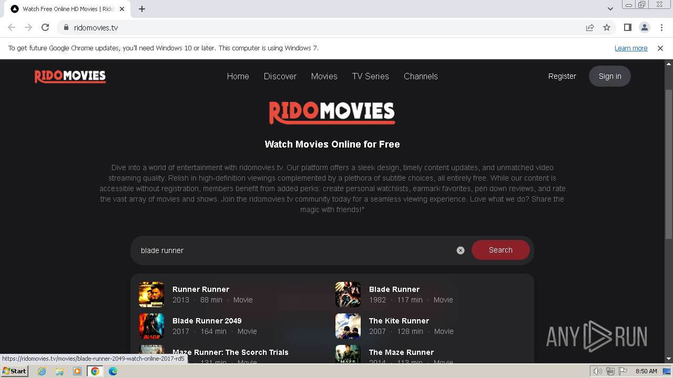Click the Sign in button
Image resolution: width=673 pixels, height=378 pixels.
click(x=610, y=76)
